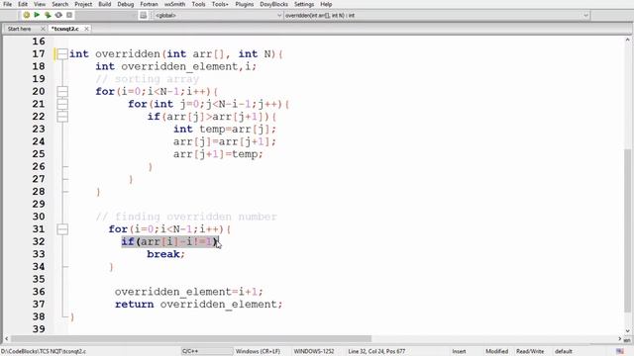The image size is (634, 356).
Task: Click the vertical scrollbar thumb
Action: (x=627, y=230)
